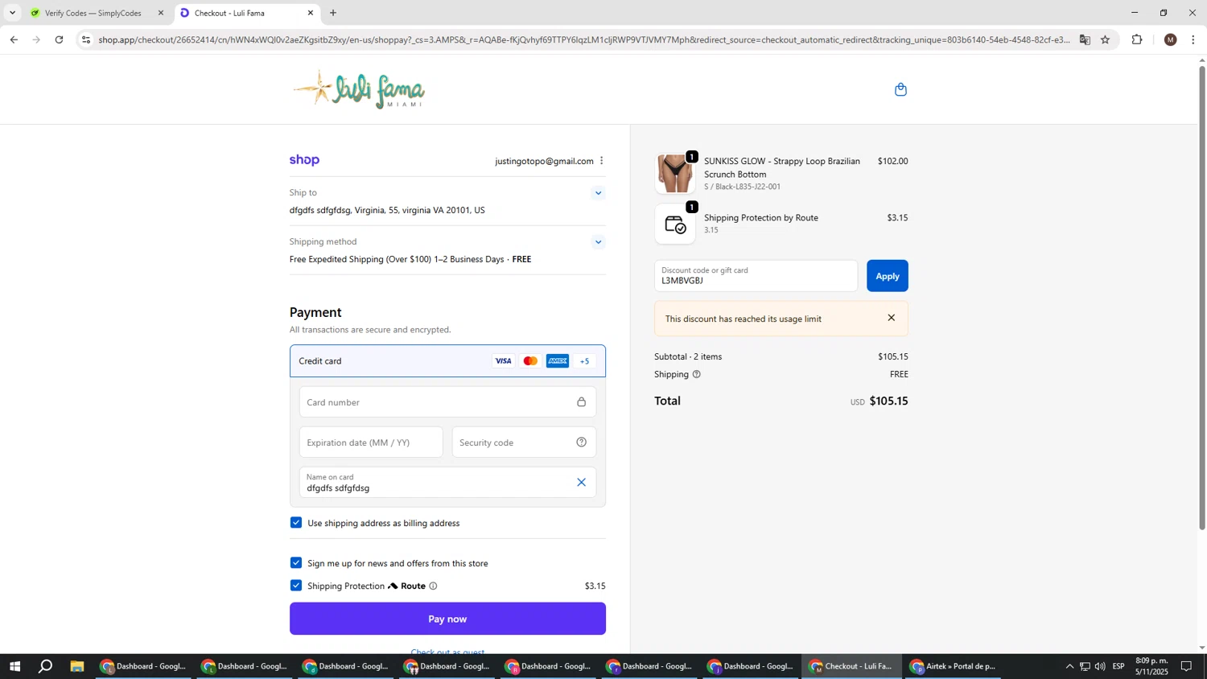Image resolution: width=1207 pixels, height=679 pixels.
Task: Close the Verify Codes — SimplyCodes tab
Action: click(161, 13)
